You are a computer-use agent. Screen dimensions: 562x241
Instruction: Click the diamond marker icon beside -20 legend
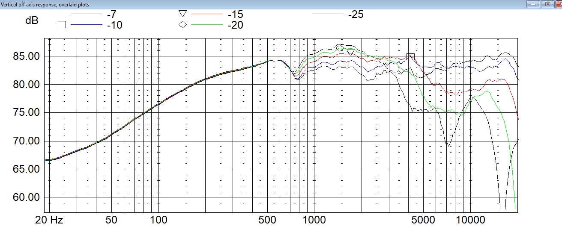tap(183, 25)
